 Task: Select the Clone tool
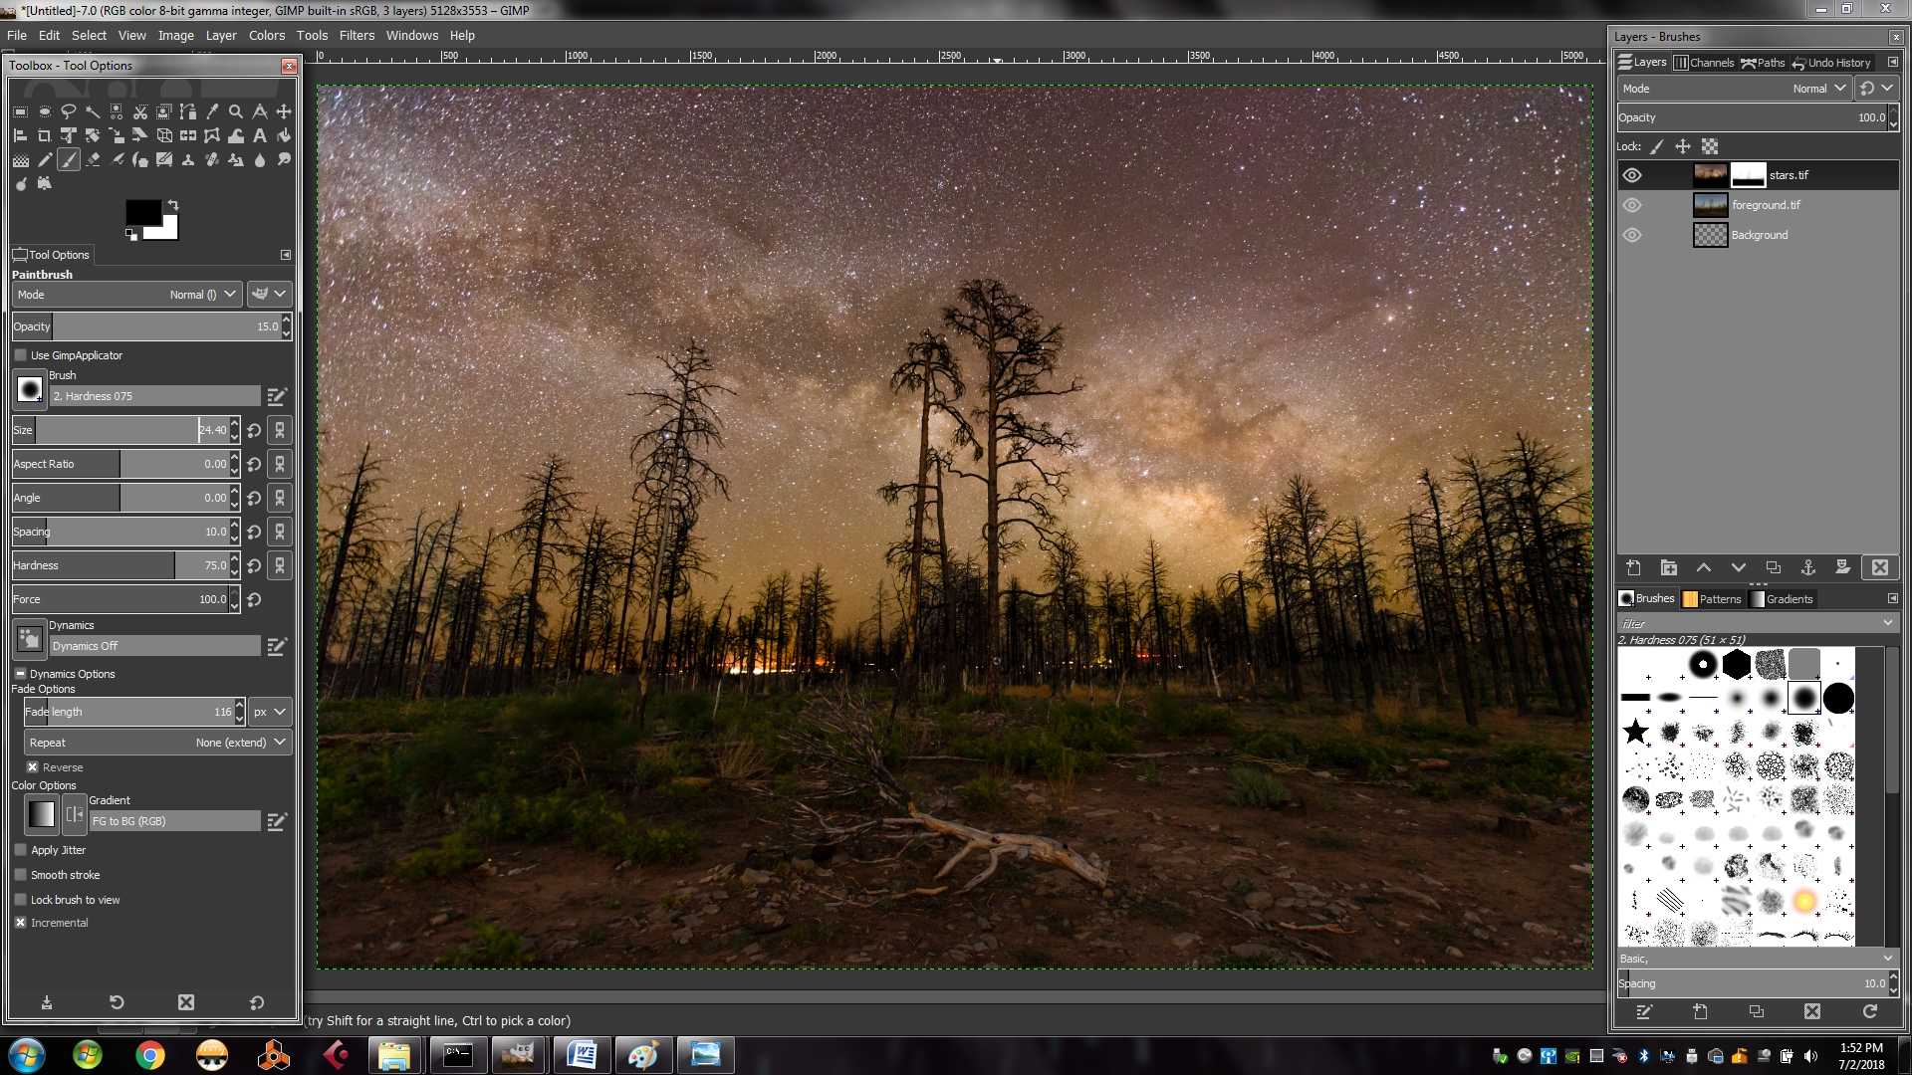[188, 159]
